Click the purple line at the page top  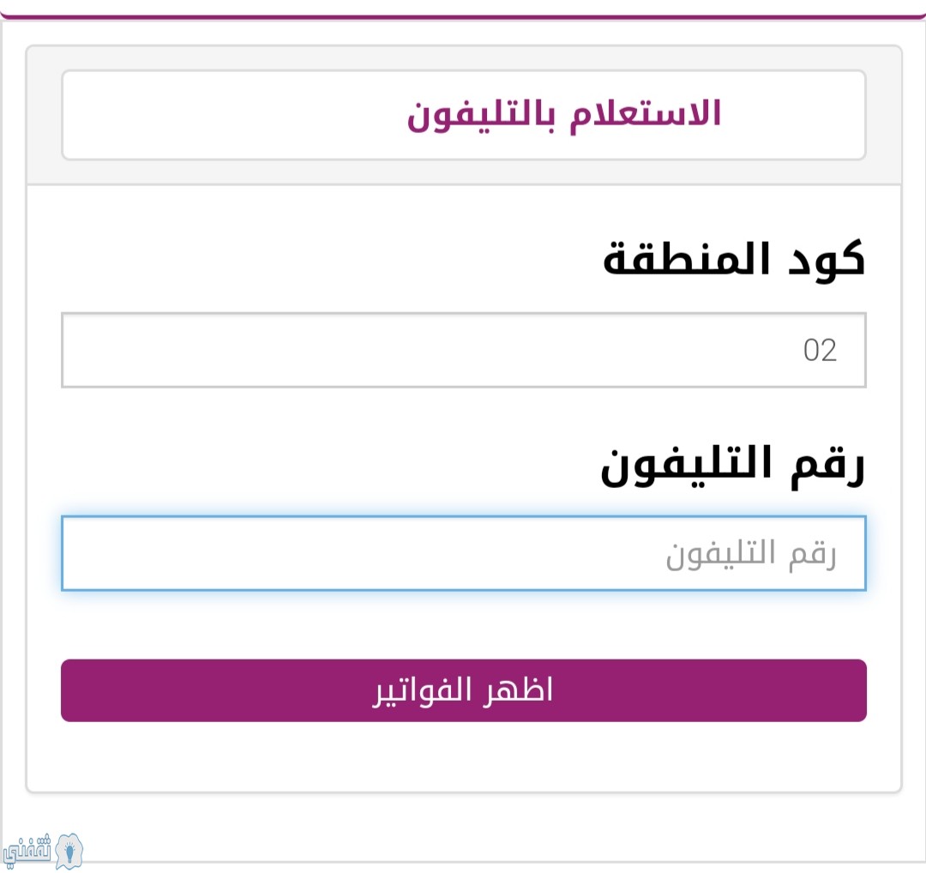[x=463, y=18]
